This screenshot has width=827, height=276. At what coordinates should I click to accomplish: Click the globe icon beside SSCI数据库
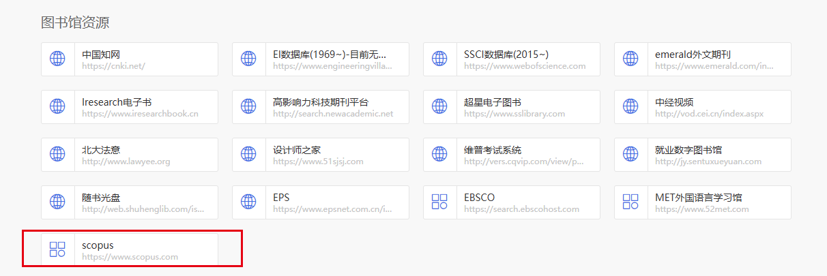tap(439, 59)
